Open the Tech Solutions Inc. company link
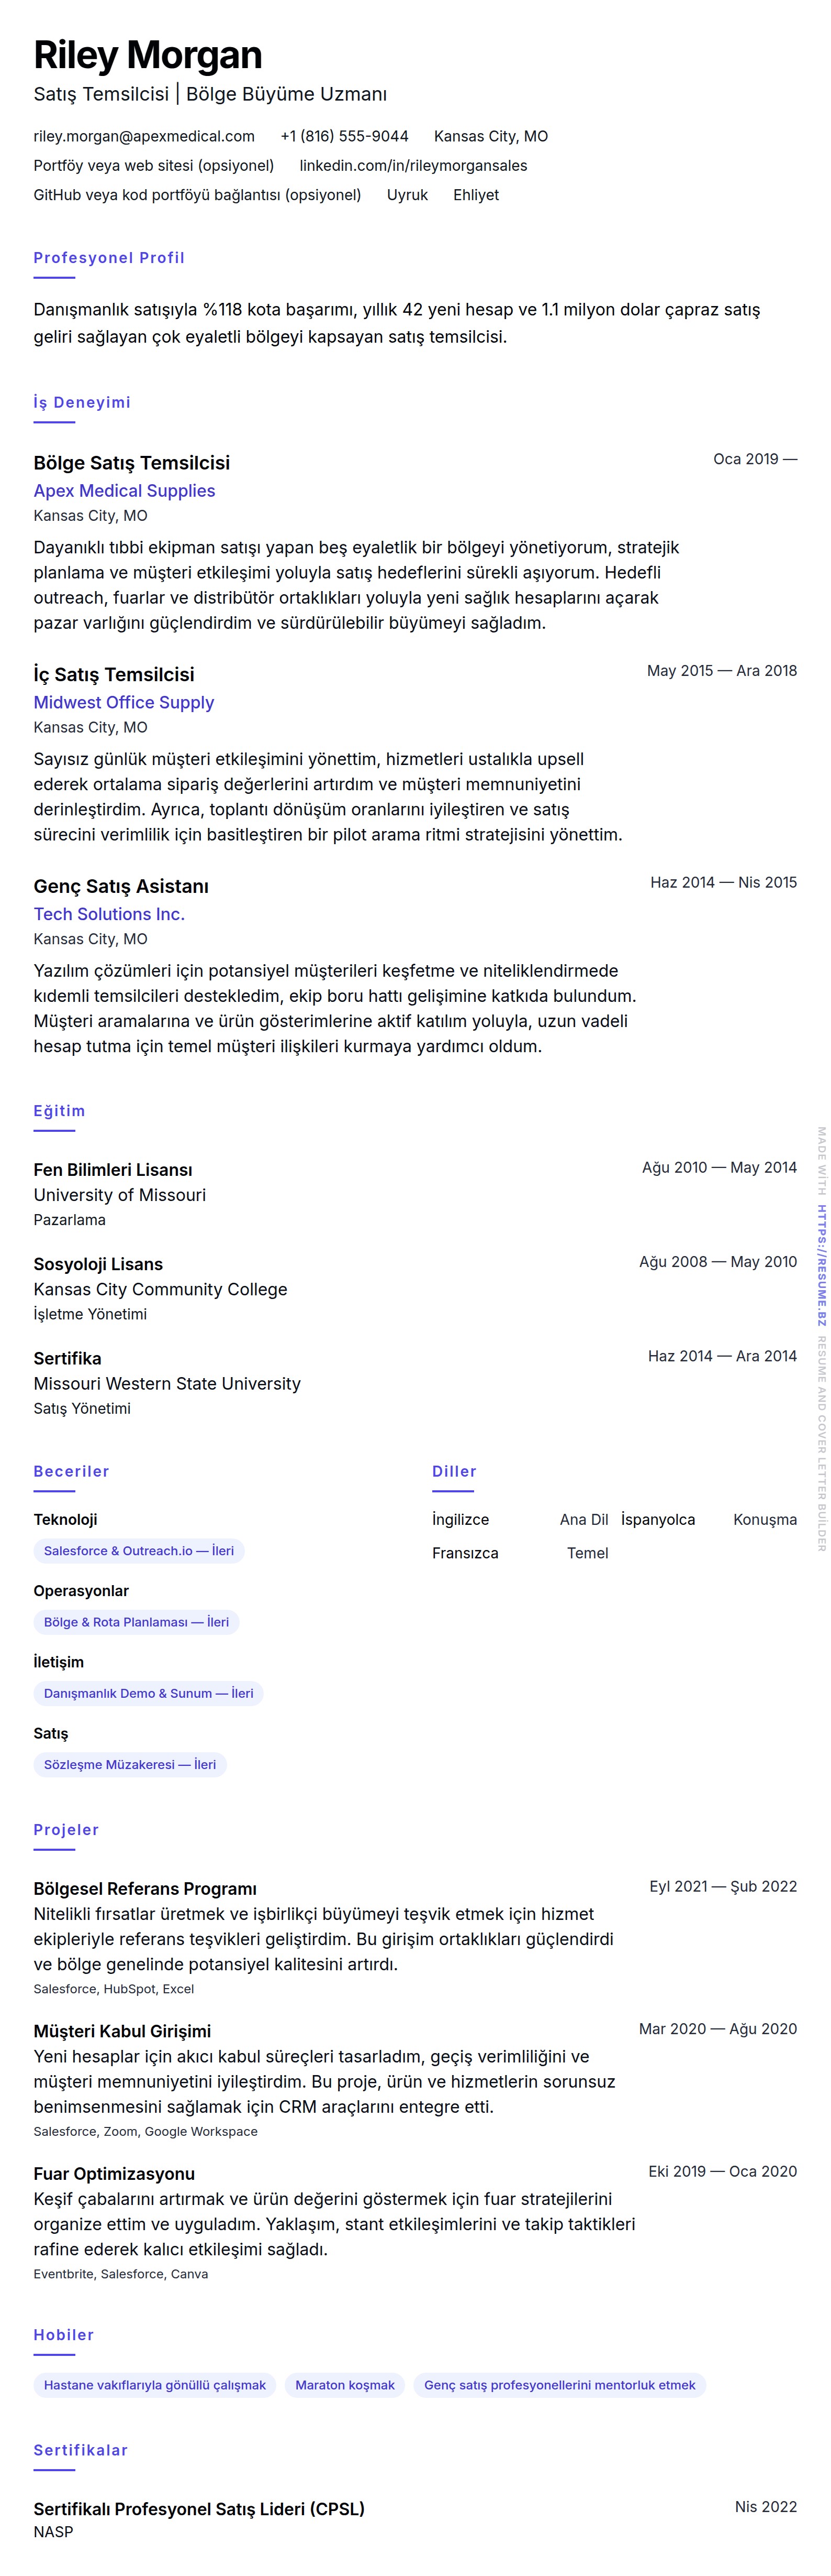The width and height of the screenshot is (831, 2576). [x=109, y=914]
